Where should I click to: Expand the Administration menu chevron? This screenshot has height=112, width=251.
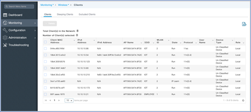tap(35, 38)
